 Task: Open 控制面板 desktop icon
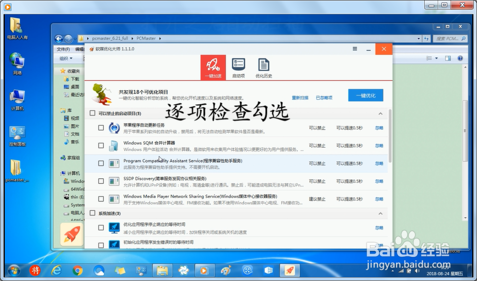point(17,136)
